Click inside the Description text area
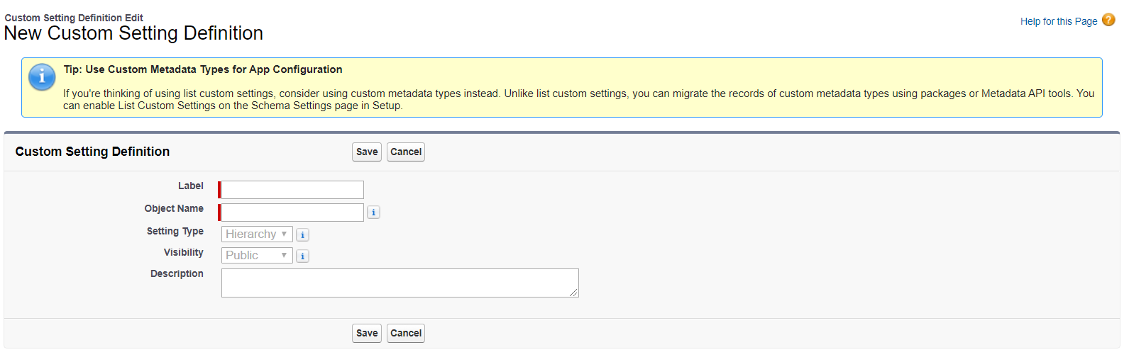This screenshot has width=1129, height=357. click(x=400, y=283)
